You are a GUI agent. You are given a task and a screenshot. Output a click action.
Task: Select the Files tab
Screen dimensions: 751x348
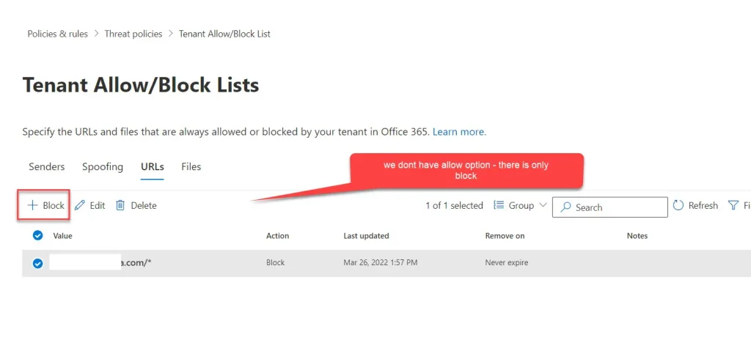[191, 167]
